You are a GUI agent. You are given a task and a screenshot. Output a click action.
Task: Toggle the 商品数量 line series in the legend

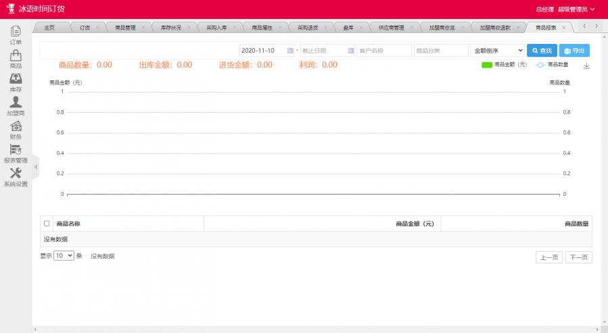tap(540, 65)
